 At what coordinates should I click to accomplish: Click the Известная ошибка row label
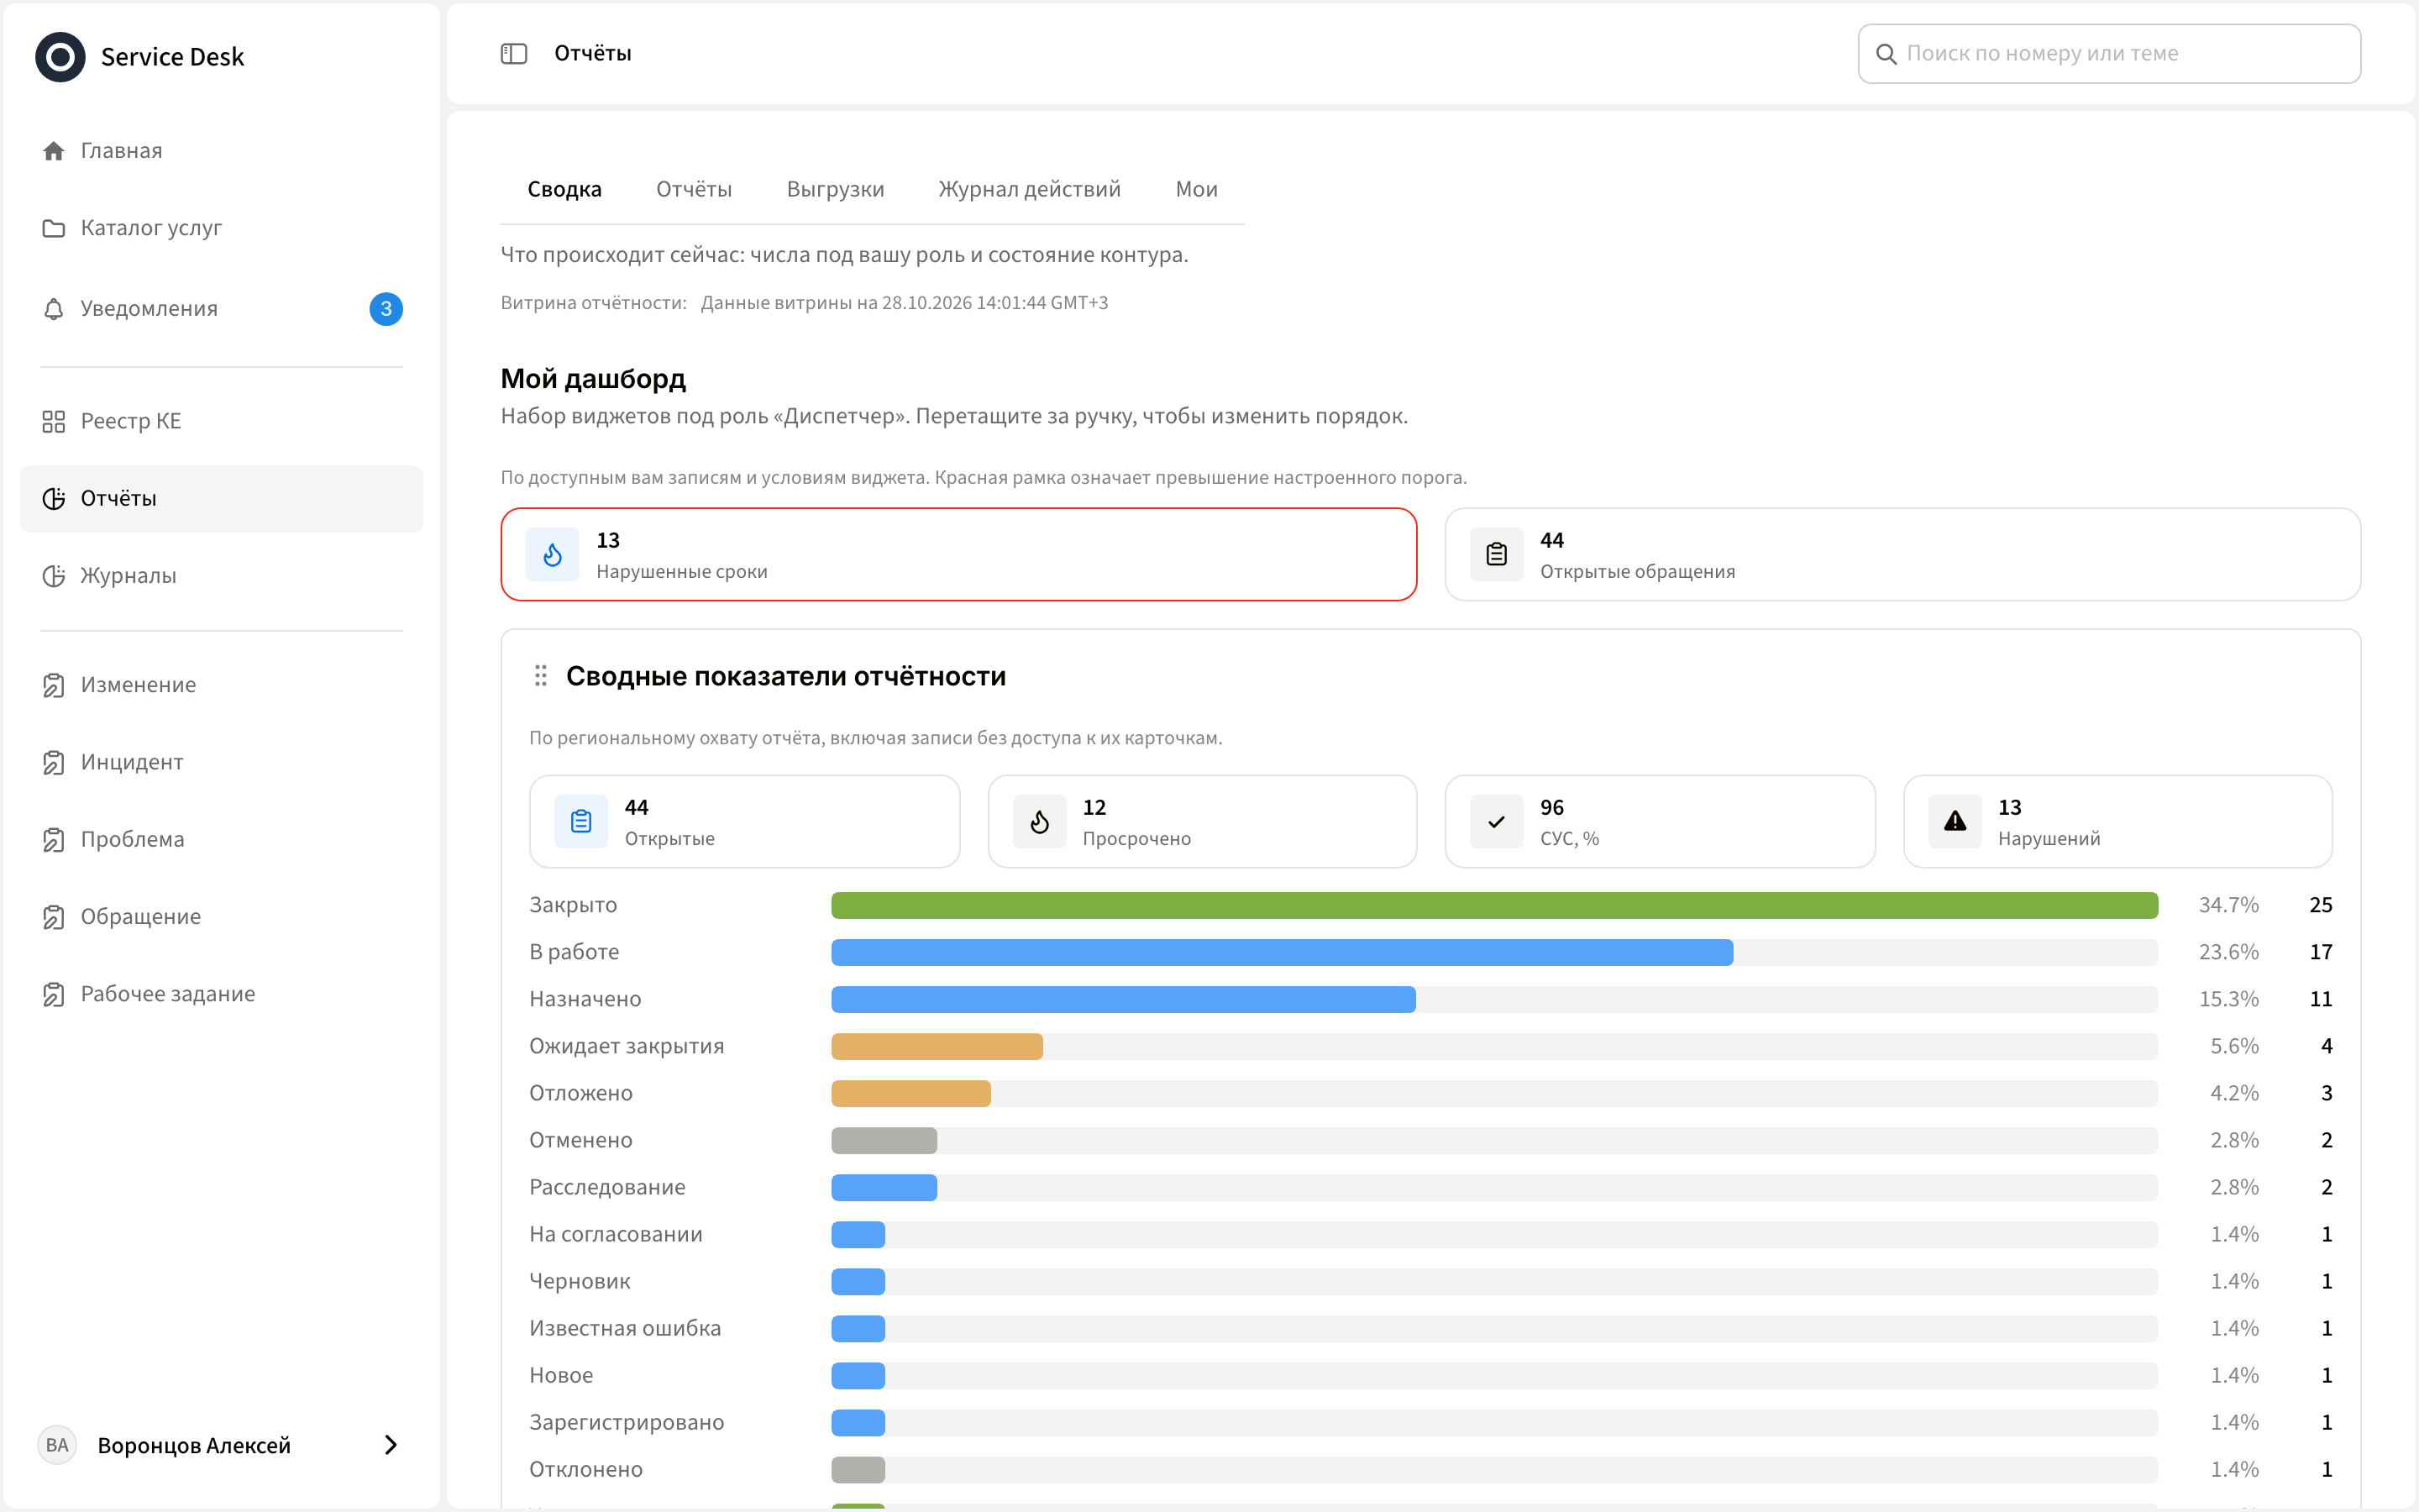[625, 1328]
